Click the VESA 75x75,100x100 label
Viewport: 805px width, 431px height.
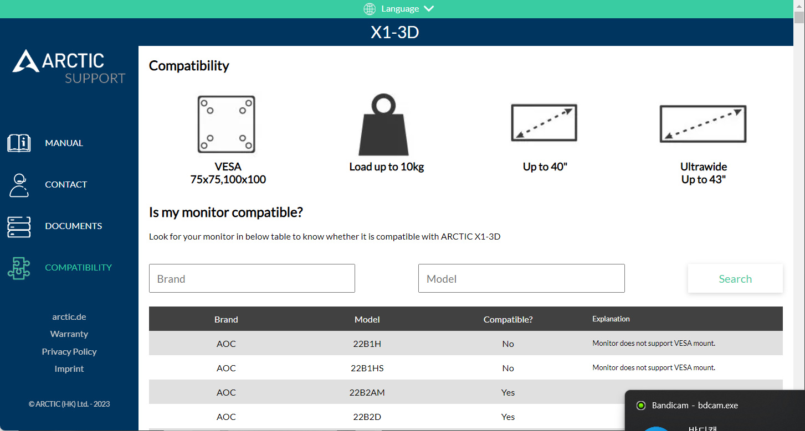(228, 173)
